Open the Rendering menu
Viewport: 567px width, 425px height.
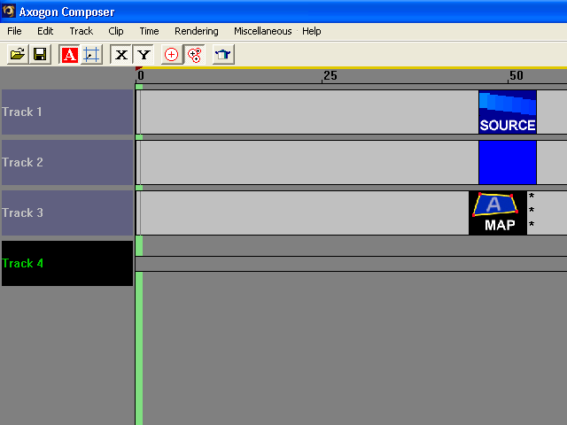197,31
